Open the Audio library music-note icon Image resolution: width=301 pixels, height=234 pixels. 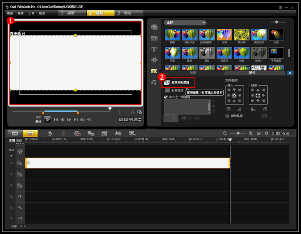pos(153,82)
